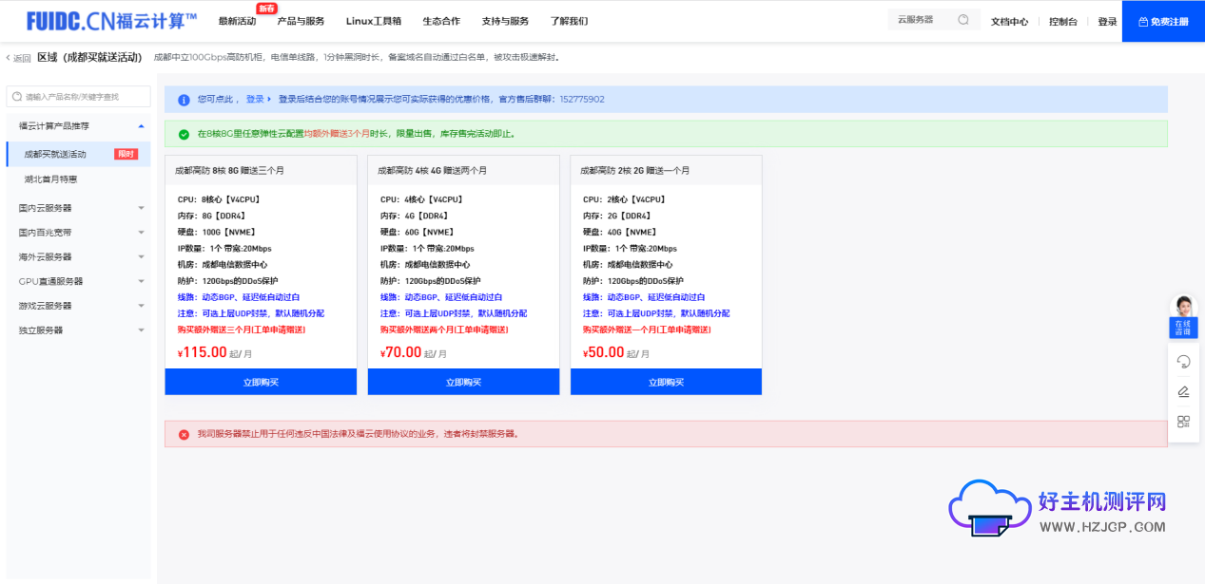Expand the 海外云服务器 category
This screenshot has height=584, width=1205.
tap(76, 255)
